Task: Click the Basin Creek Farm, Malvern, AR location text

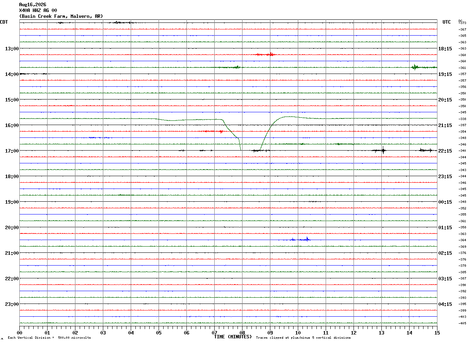Action: pyautogui.click(x=61, y=16)
